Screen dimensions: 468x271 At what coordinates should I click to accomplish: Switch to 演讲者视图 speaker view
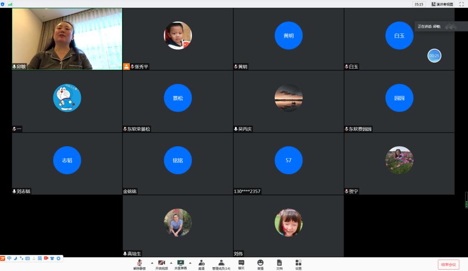coord(442,4)
